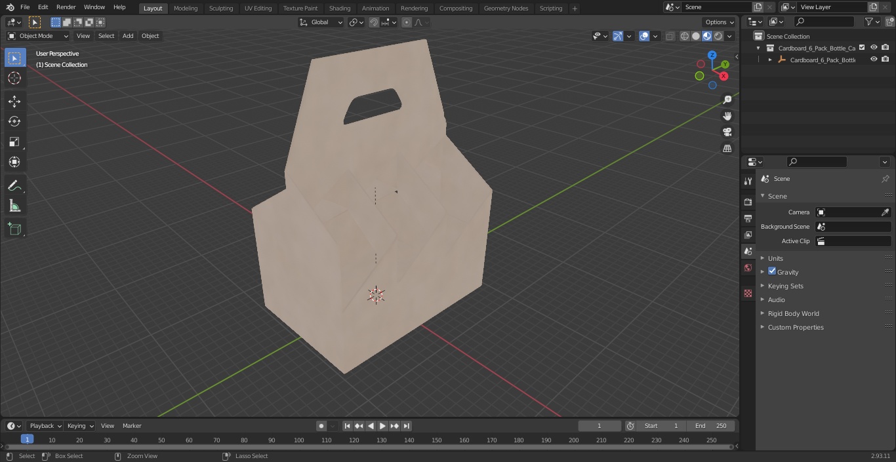Open the Options dropdown

(x=720, y=22)
